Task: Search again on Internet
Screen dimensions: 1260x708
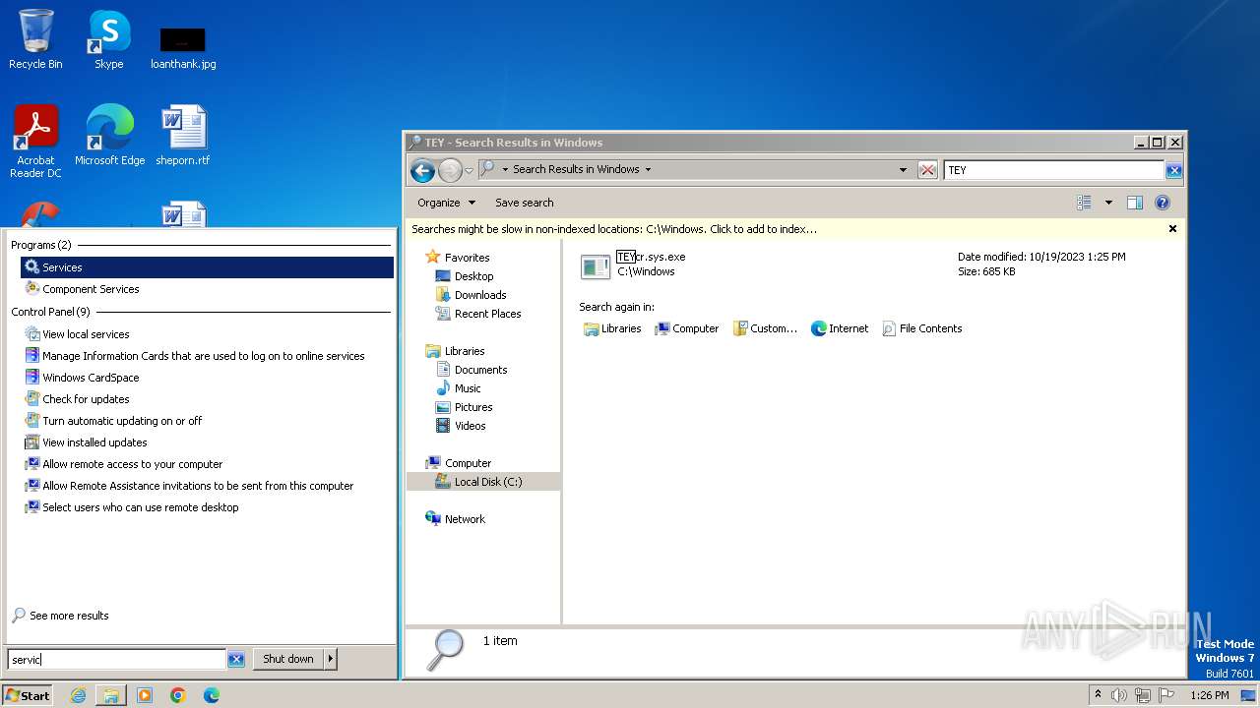Action: (x=840, y=328)
